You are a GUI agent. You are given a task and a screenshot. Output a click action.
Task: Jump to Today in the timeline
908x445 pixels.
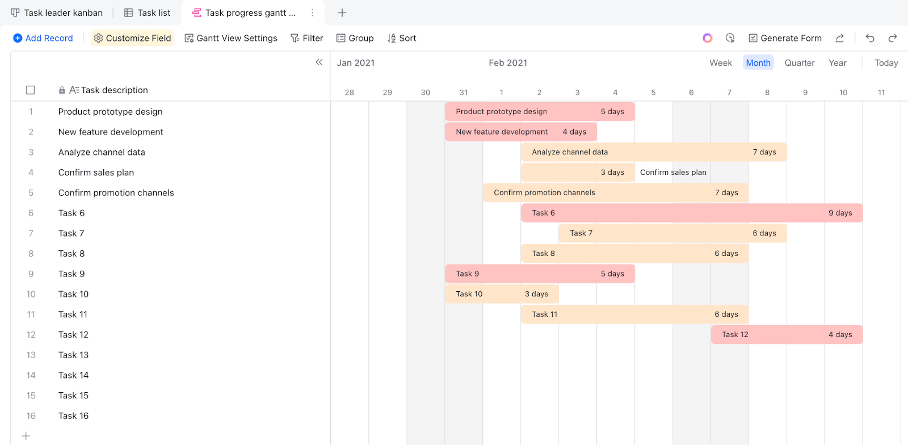point(886,63)
